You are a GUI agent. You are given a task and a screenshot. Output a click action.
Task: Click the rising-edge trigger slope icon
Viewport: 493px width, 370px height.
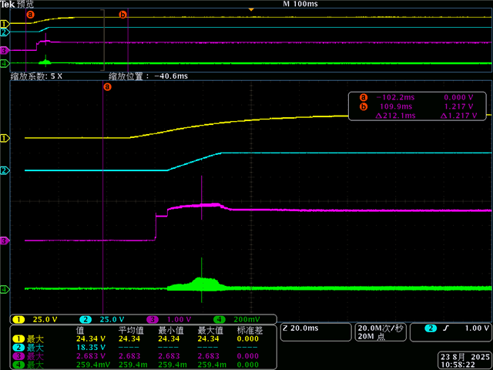tap(446, 328)
